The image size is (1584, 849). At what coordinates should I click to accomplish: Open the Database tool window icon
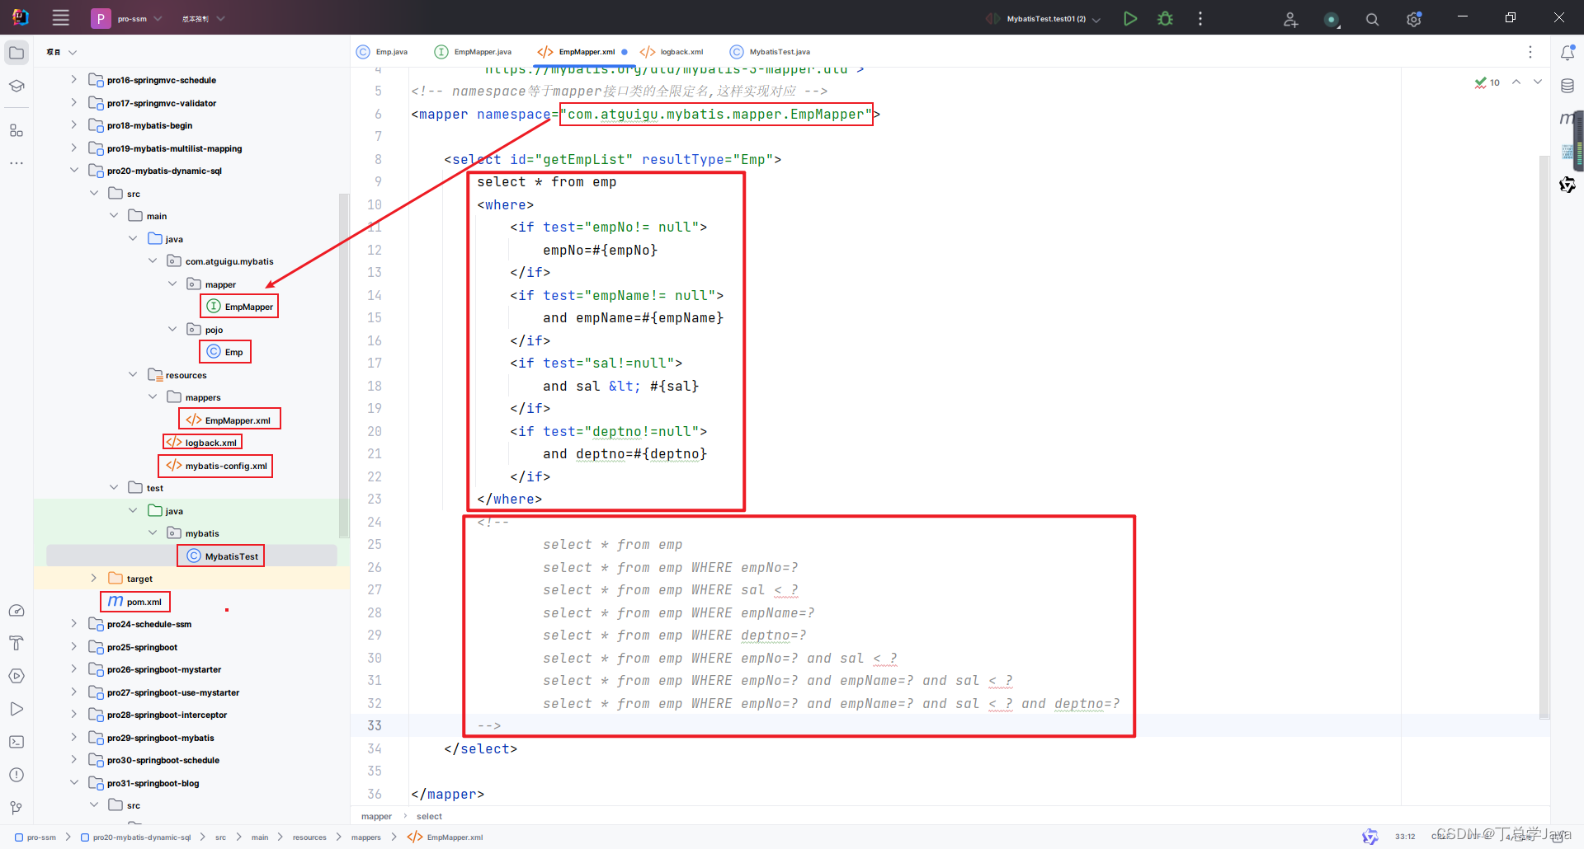tap(1567, 86)
